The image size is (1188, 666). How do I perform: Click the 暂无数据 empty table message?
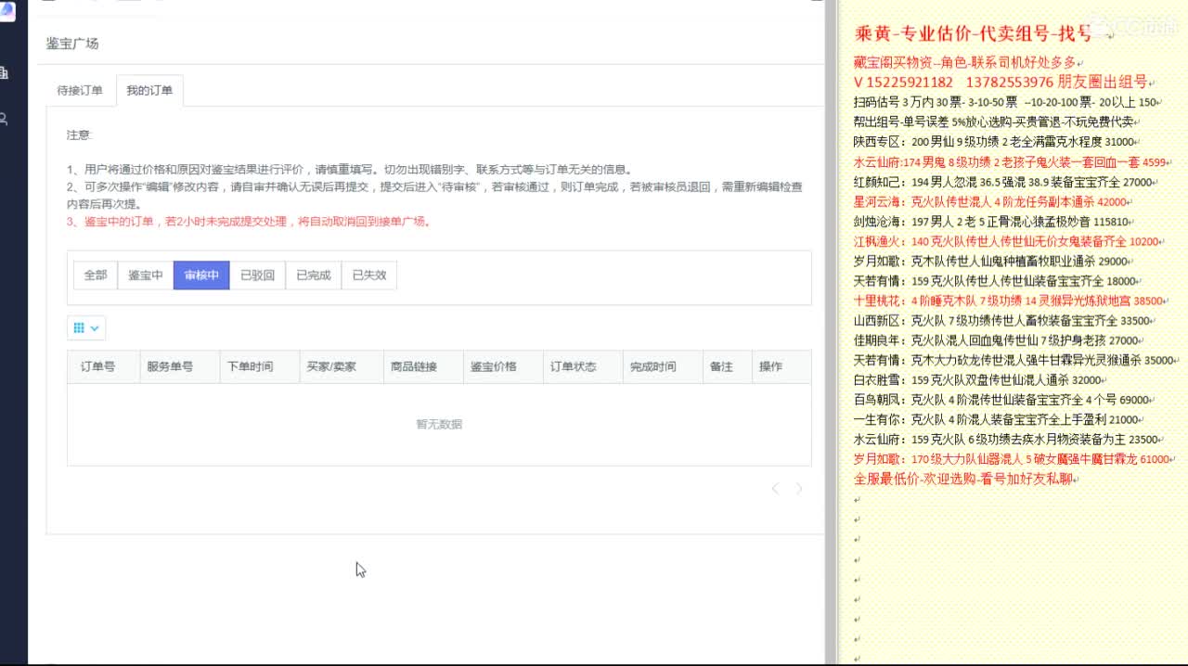click(439, 424)
